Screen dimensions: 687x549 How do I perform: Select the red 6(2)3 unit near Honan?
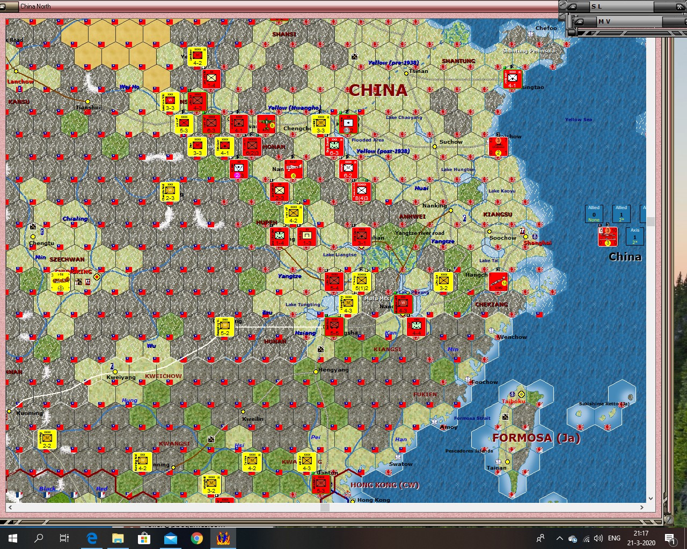coord(252,147)
